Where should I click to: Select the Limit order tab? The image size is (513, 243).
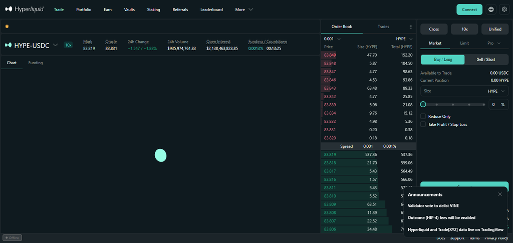(464, 43)
